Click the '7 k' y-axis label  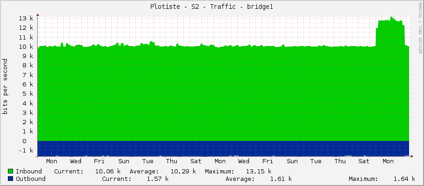(28, 75)
